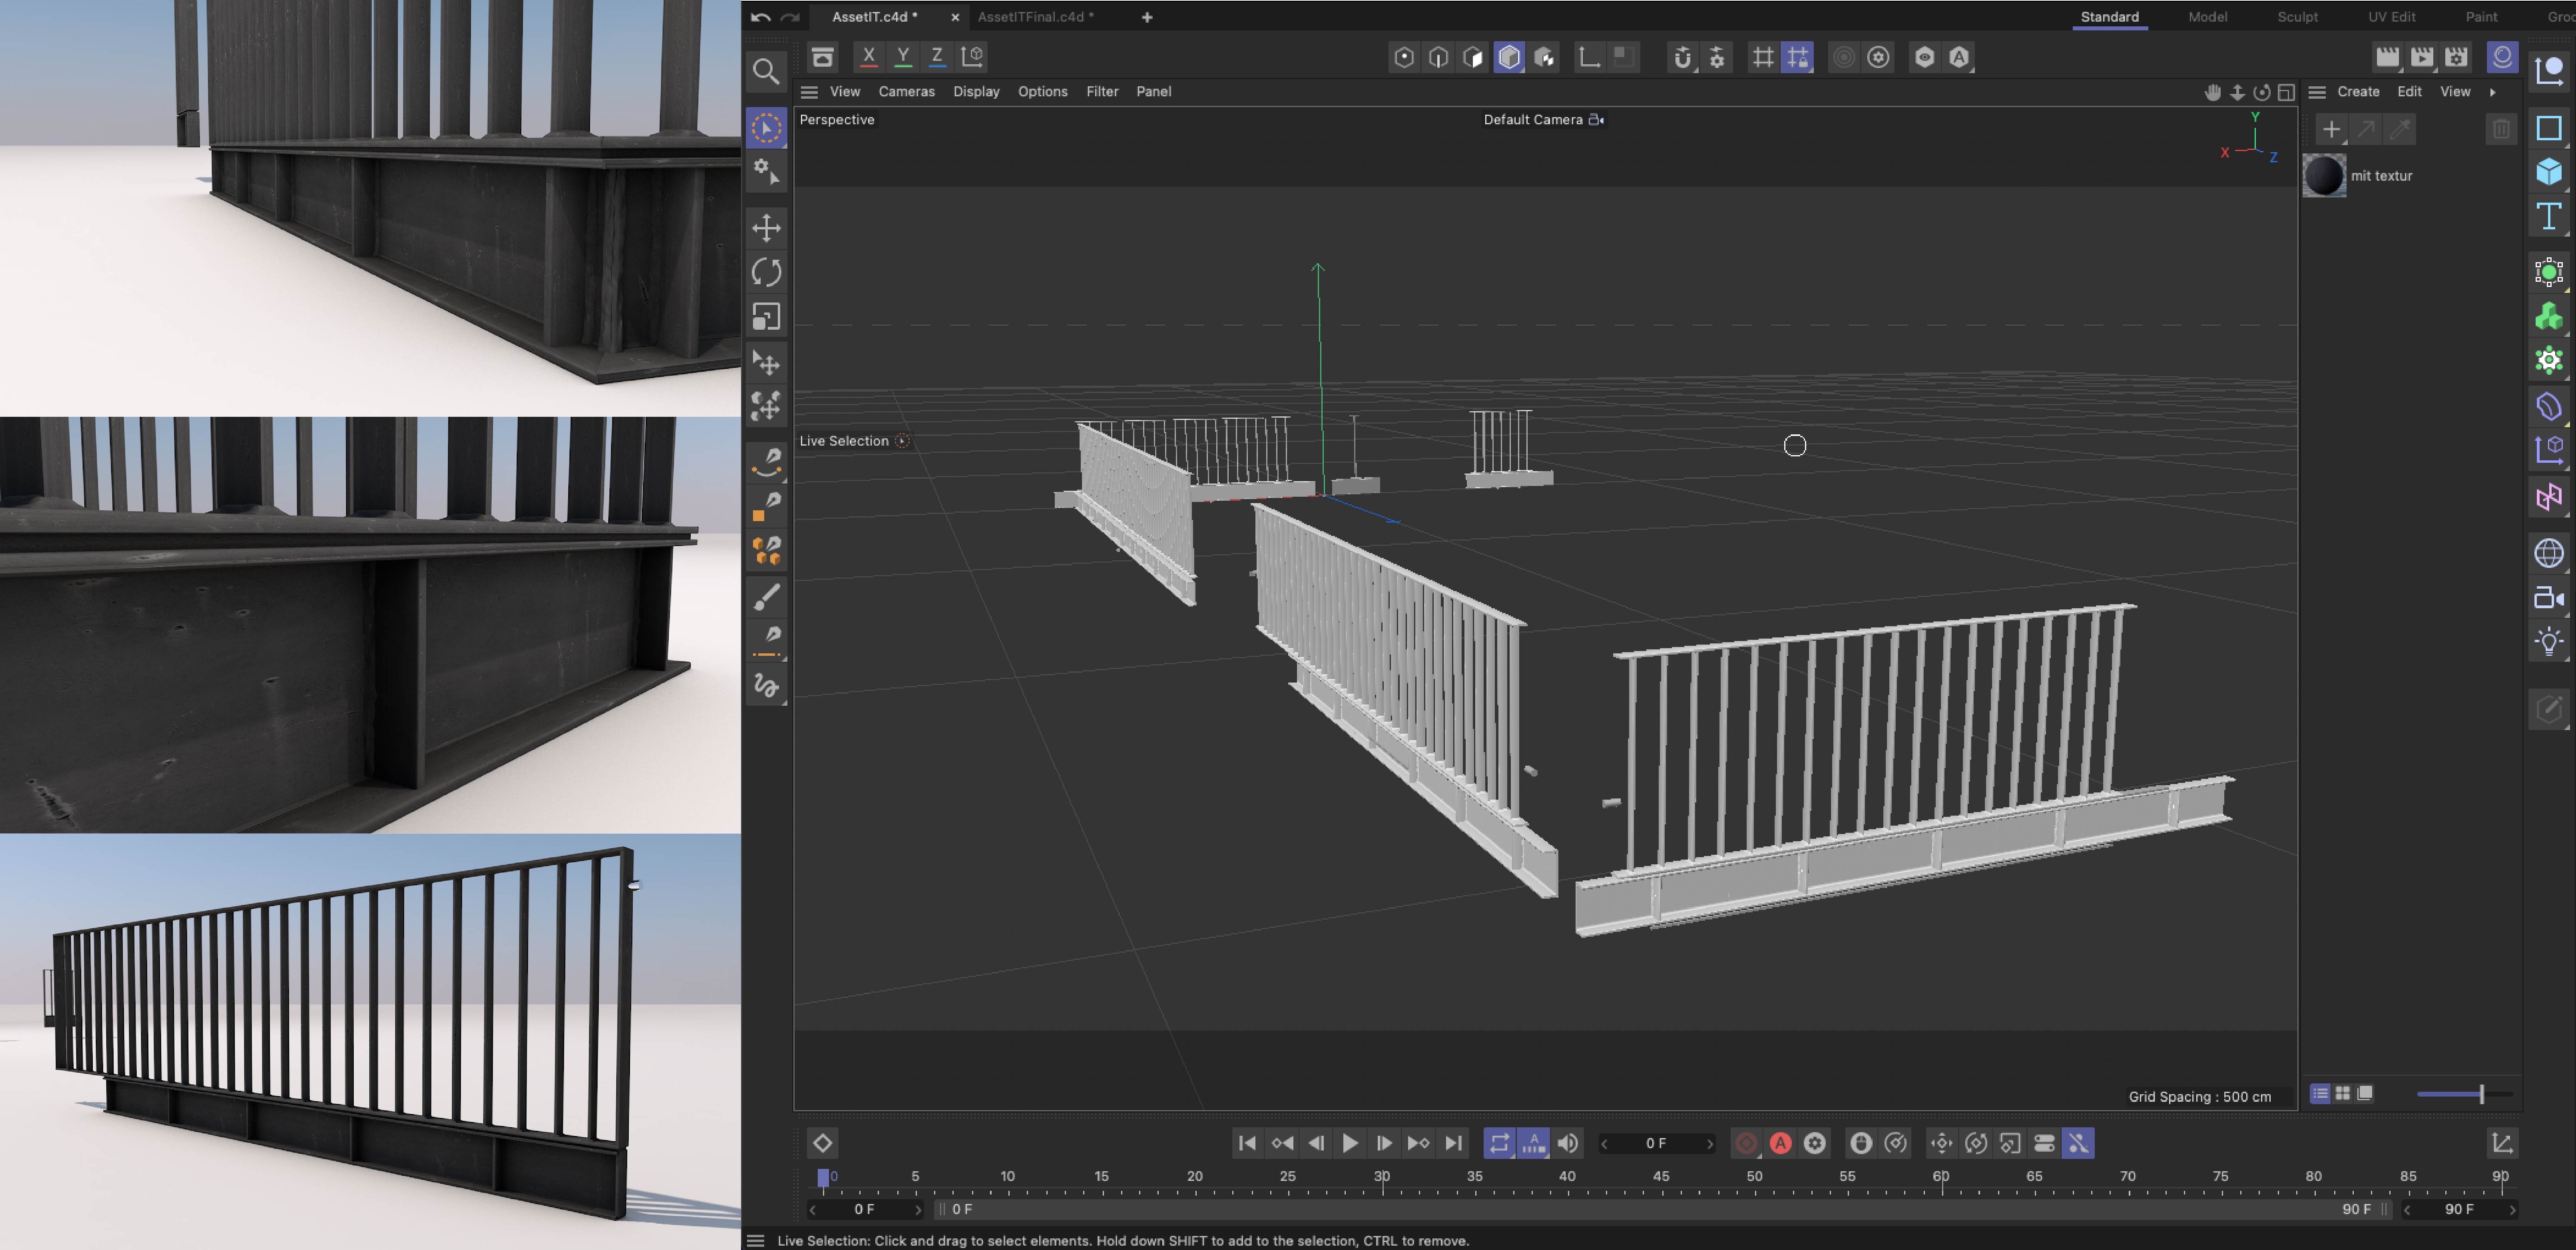This screenshot has height=1250, width=2576.
Task: Expand the material manager arrow menu
Action: click(2492, 92)
